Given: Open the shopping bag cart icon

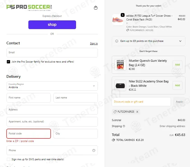Looking at the screenshot, I should [x=96, y=8].
